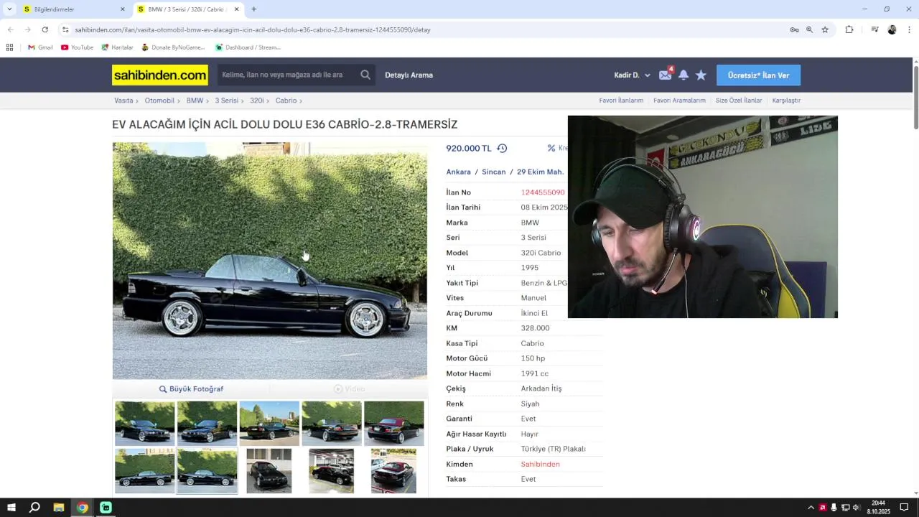Open Haritalar bookmark

[x=117, y=47]
